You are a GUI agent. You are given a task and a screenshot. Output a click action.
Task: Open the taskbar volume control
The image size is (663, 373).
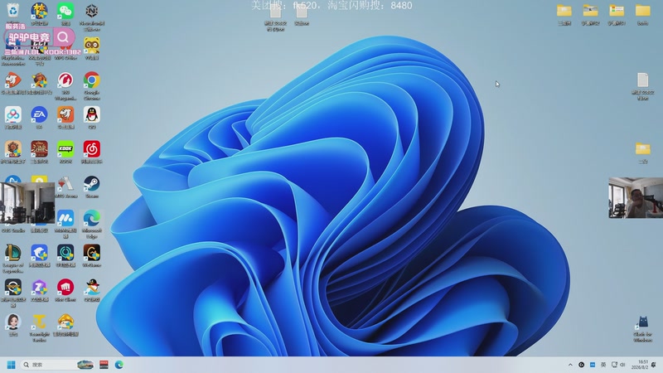point(622,365)
